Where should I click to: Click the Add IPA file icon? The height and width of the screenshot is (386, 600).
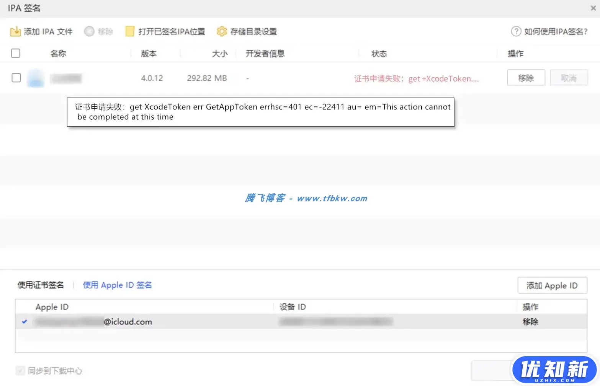tap(15, 31)
